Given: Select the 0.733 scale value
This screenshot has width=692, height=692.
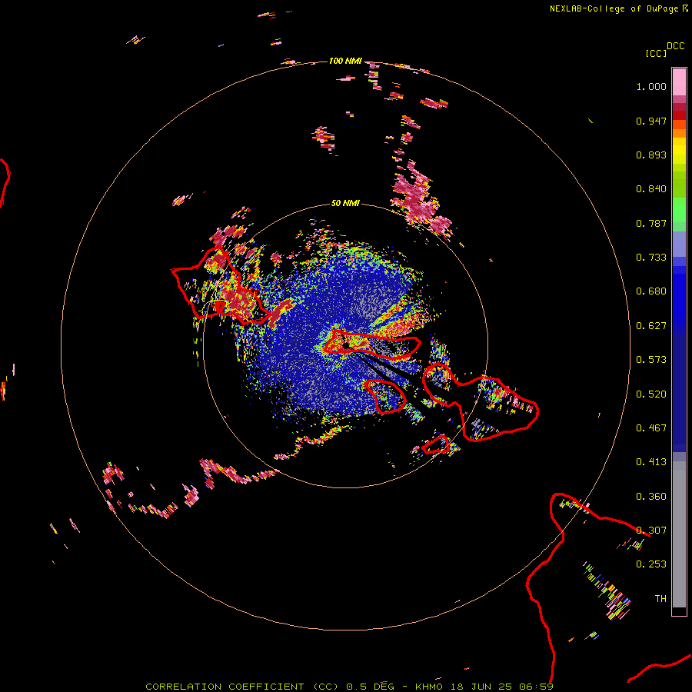Looking at the screenshot, I should pos(651,258).
